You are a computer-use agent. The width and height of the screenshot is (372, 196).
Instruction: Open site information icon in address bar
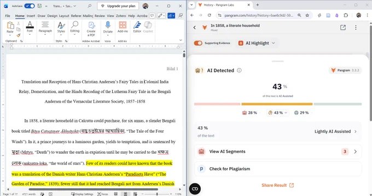click(220, 15)
